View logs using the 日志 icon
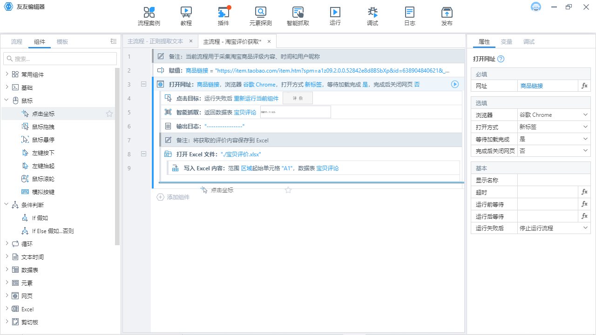 coord(409,15)
